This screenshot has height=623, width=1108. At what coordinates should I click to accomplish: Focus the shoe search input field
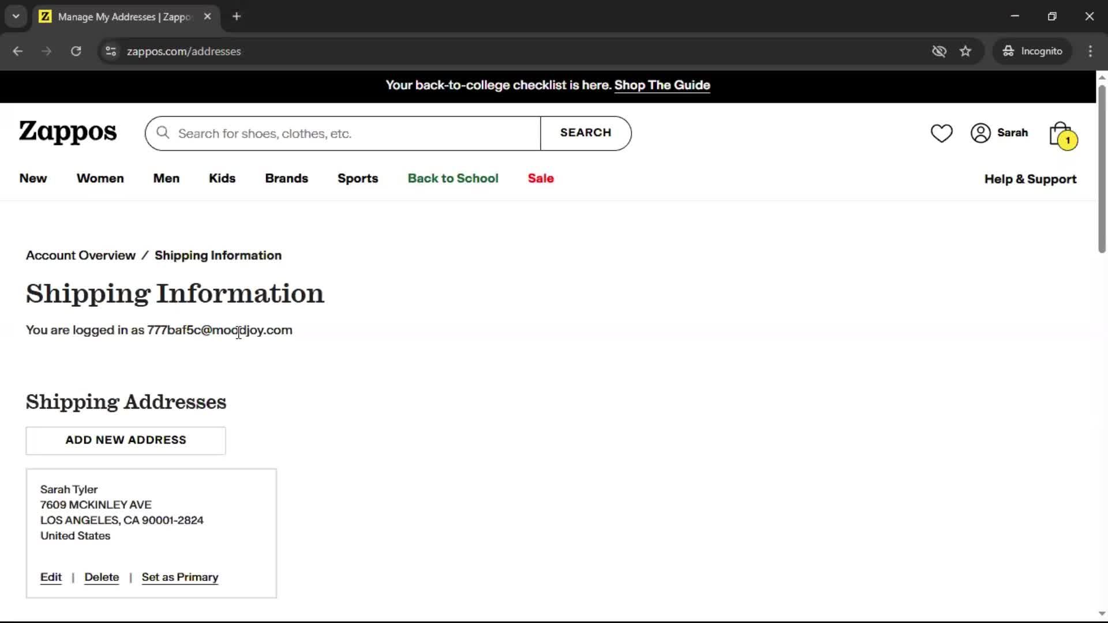(352, 133)
